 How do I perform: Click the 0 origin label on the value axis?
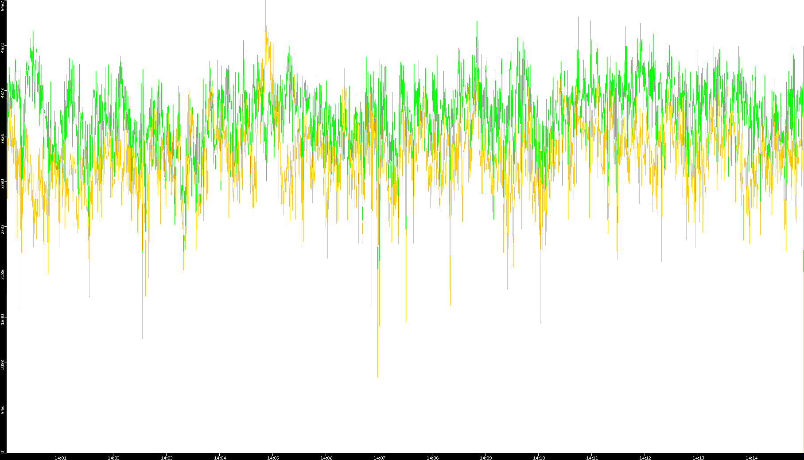pos(3,452)
